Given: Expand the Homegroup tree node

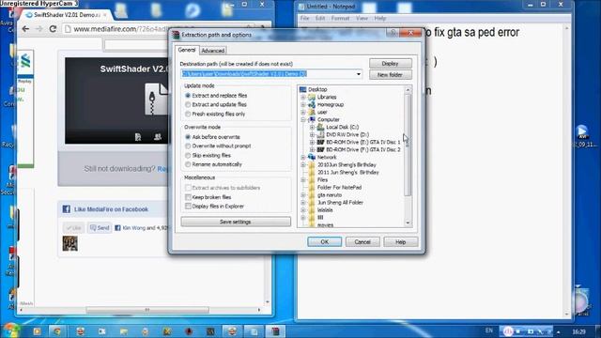Looking at the screenshot, I should [303, 104].
